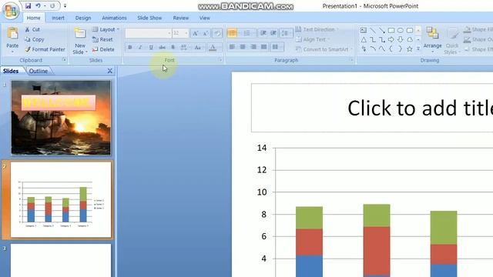Open the Slide Show tab

coord(149,18)
